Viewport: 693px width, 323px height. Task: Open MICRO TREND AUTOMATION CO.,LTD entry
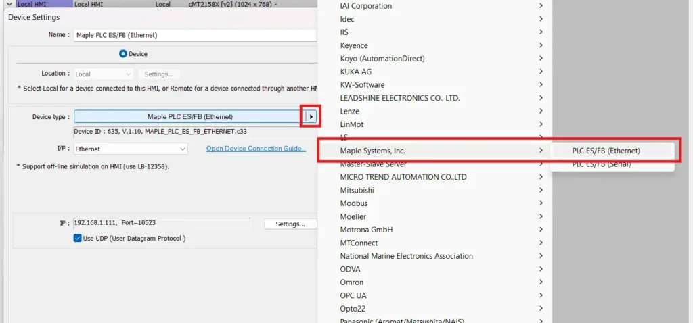pyautogui.click(x=434, y=178)
